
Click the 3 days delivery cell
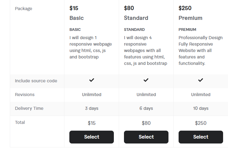(92, 108)
